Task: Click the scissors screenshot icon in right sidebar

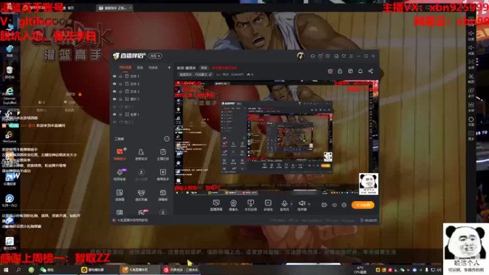Action: pos(471,78)
